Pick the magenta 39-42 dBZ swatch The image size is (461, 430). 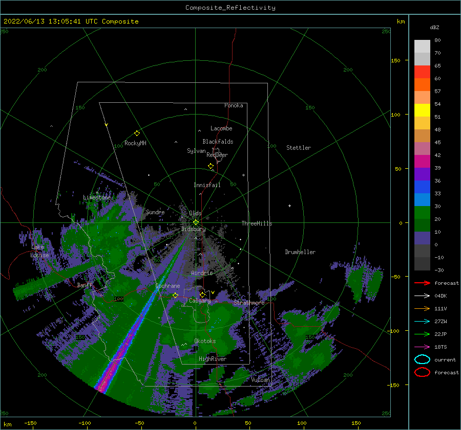click(422, 162)
